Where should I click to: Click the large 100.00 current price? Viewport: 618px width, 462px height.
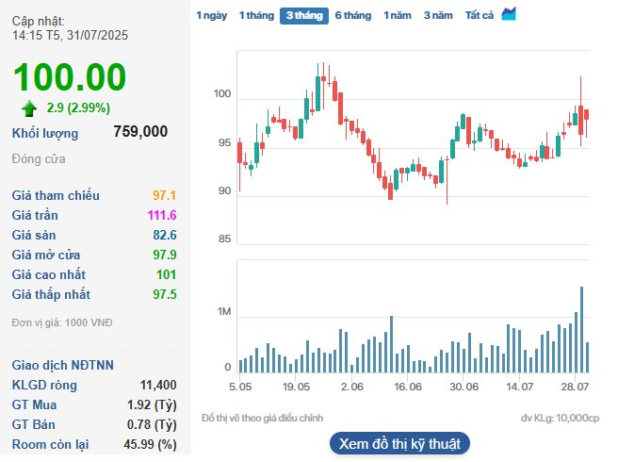click(70, 76)
